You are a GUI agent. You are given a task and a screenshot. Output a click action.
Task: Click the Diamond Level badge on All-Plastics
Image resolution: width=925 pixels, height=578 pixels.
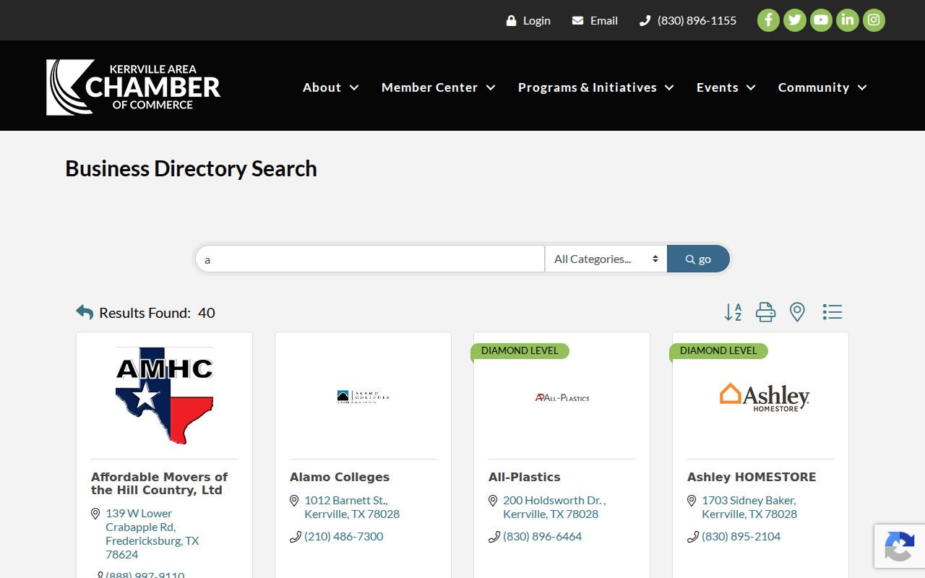(x=520, y=350)
